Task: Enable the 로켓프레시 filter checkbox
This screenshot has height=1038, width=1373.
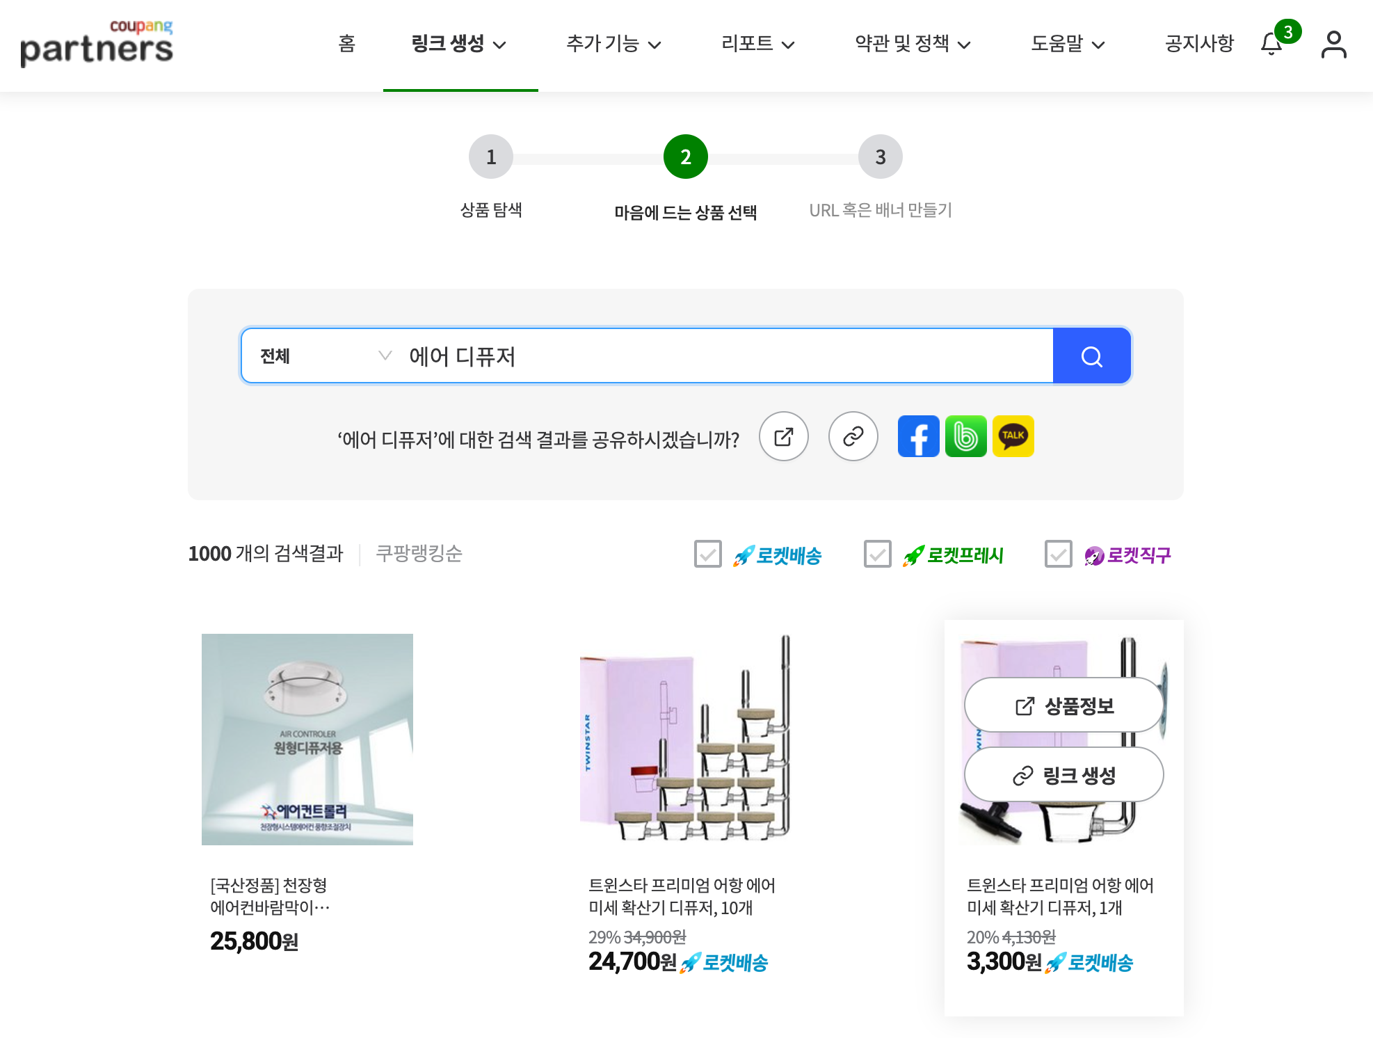Action: click(877, 554)
